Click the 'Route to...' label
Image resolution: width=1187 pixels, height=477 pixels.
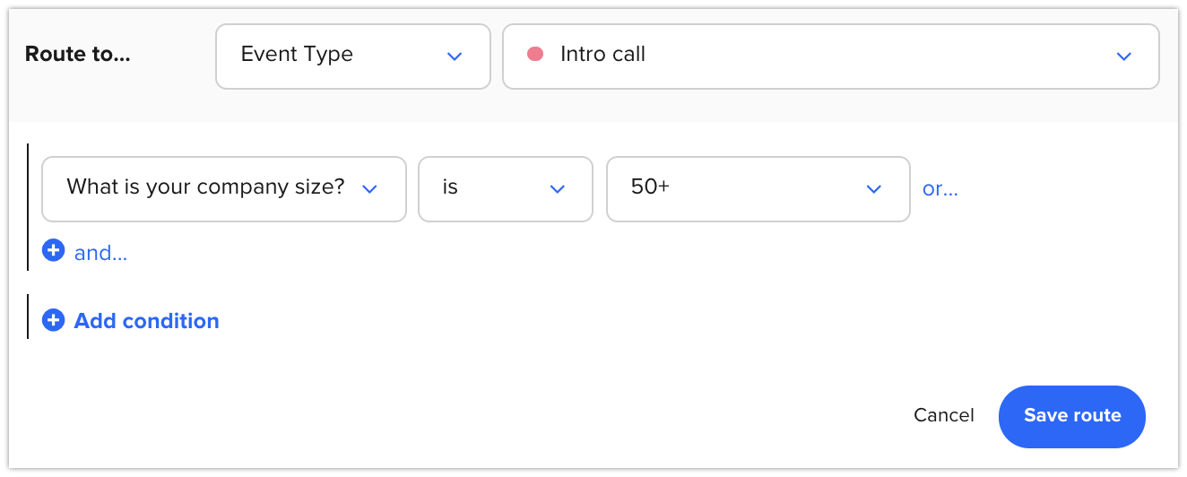click(77, 55)
